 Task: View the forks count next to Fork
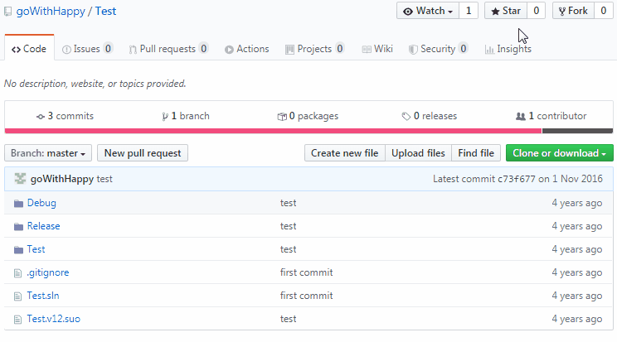pyautogui.click(x=603, y=11)
